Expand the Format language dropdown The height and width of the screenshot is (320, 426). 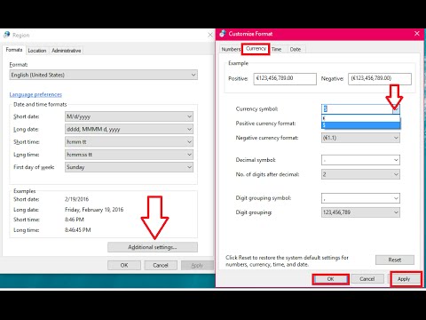point(104,75)
